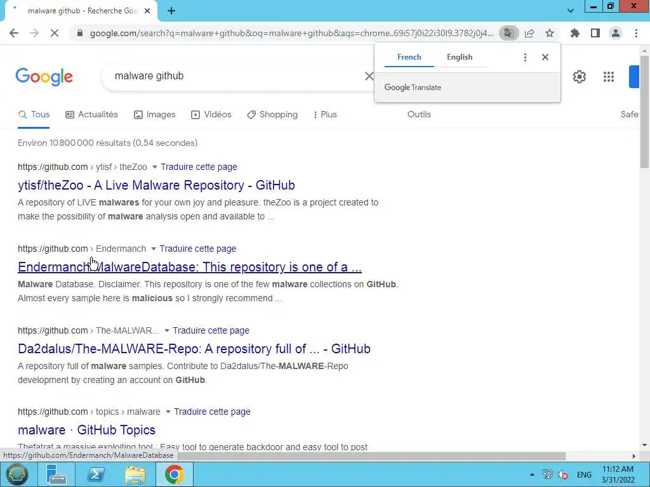The image size is (650, 487).
Task: Switch to Vidéos tab
Action: pos(211,115)
